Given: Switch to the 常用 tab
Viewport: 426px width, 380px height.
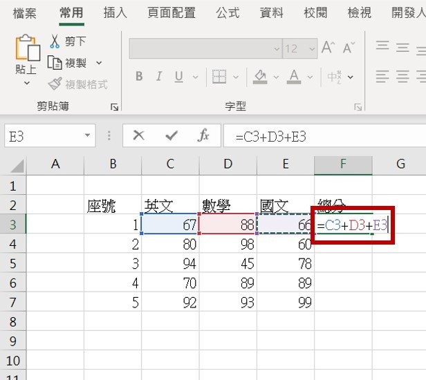Looking at the screenshot, I should tap(71, 12).
